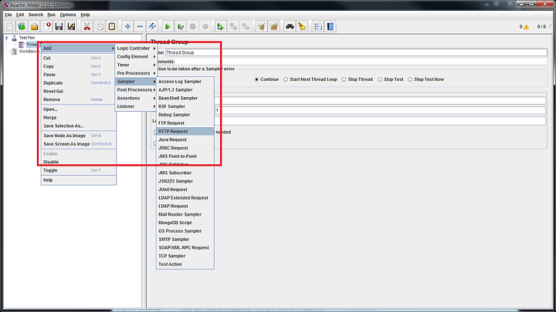Click the Cut scissors toolbar icon
Screen dimensions: 556x312
pos(86,26)
